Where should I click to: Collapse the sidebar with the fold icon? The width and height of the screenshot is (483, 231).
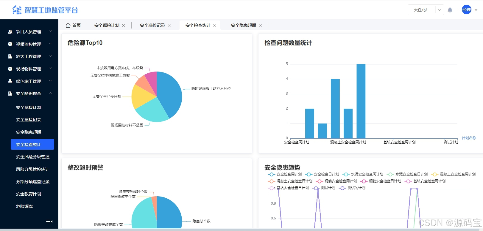point(49,221)
